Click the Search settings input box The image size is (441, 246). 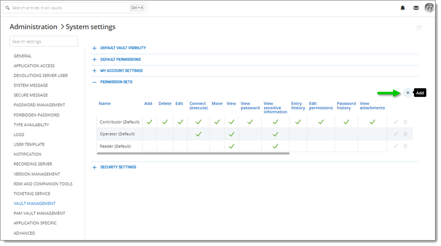(x=43, y=42)
